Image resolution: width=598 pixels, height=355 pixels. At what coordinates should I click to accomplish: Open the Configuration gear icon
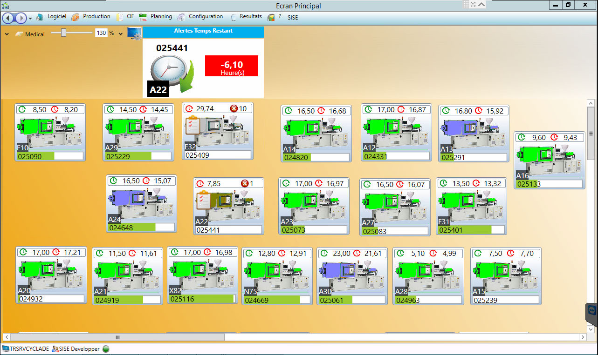point(181,17)
